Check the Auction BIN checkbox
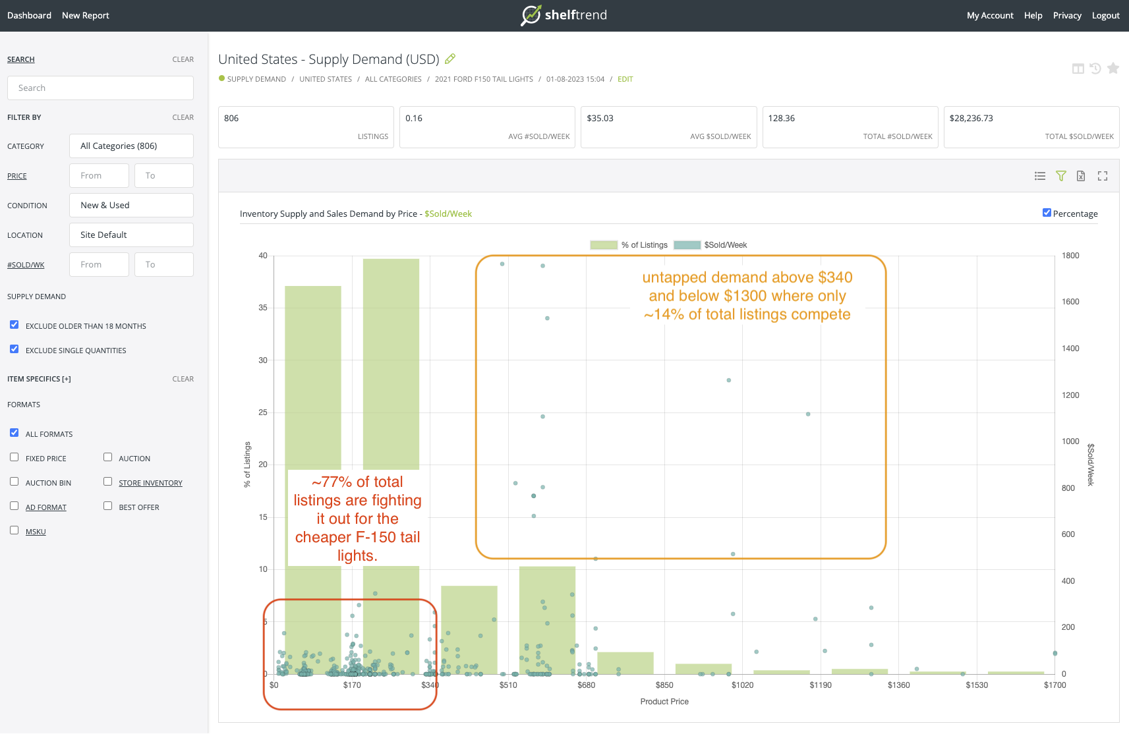Image resolution: width=1129 pixels, height=734 pixels. (x=14, y=482)
